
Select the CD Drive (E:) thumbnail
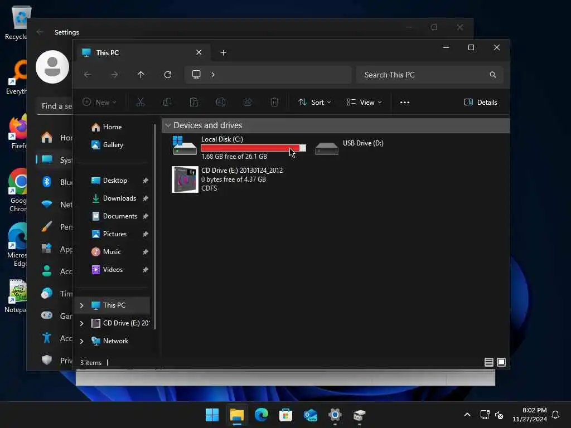185,179
